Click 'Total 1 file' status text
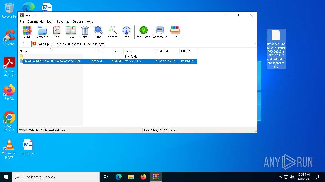 [x=160, y=130]
